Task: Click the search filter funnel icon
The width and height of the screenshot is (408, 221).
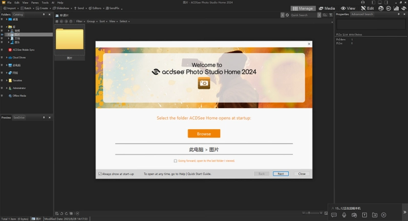Action: point(331,15)
